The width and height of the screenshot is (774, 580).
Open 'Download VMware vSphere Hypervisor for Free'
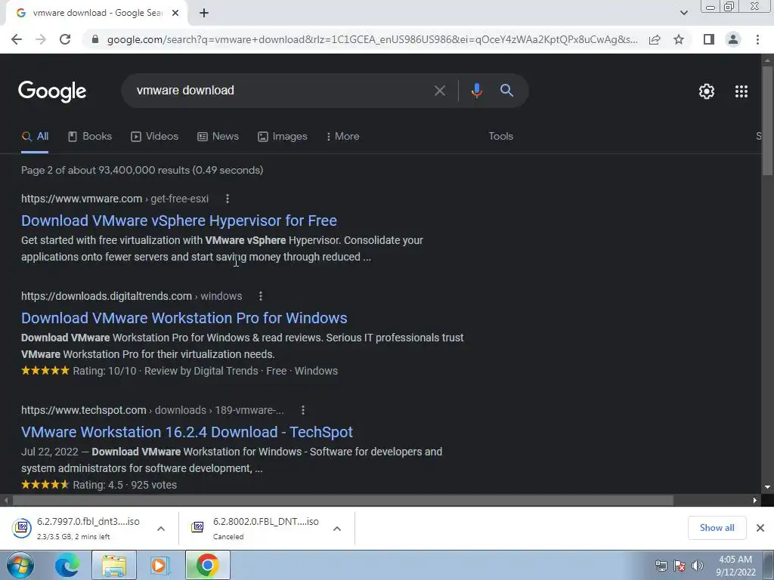point(179,221)
